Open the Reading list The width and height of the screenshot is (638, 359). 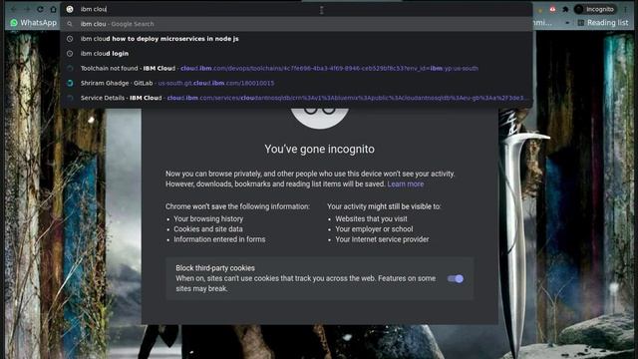pyautogui.click(x=603, y=23)
